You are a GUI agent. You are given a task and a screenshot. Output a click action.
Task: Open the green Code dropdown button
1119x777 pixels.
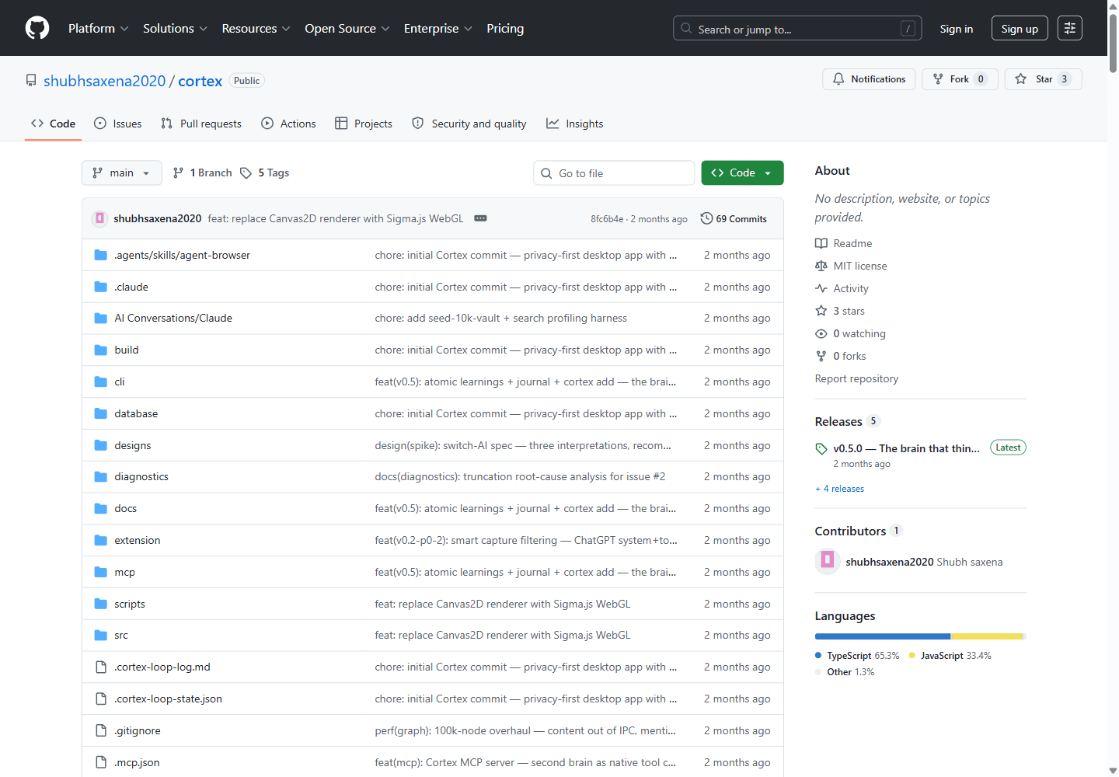[x=742, y=172]
